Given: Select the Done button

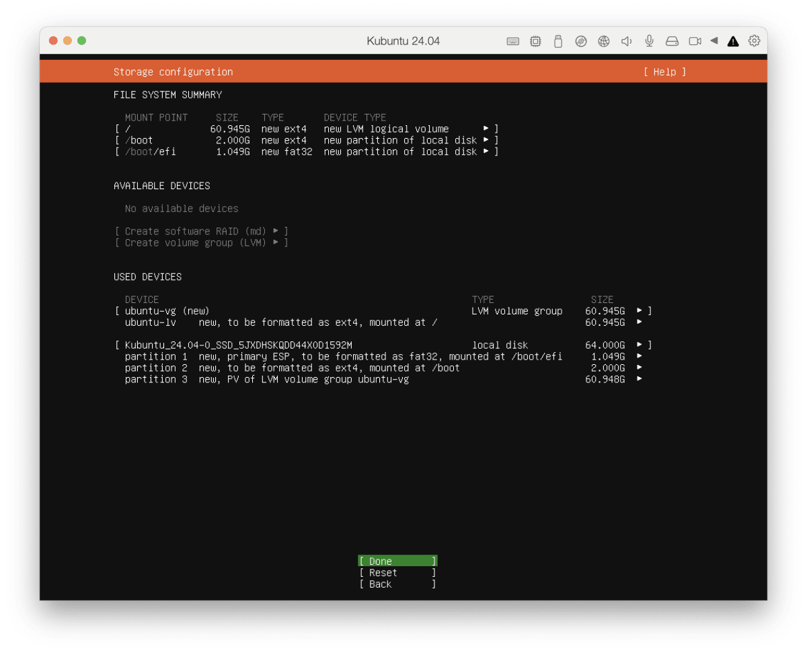Looking at the screenshot, I should pos(397,561).
